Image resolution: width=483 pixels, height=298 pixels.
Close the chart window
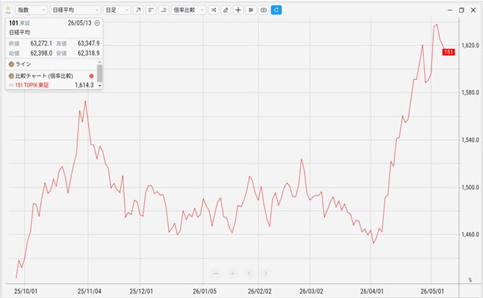(x=473, y=10)
